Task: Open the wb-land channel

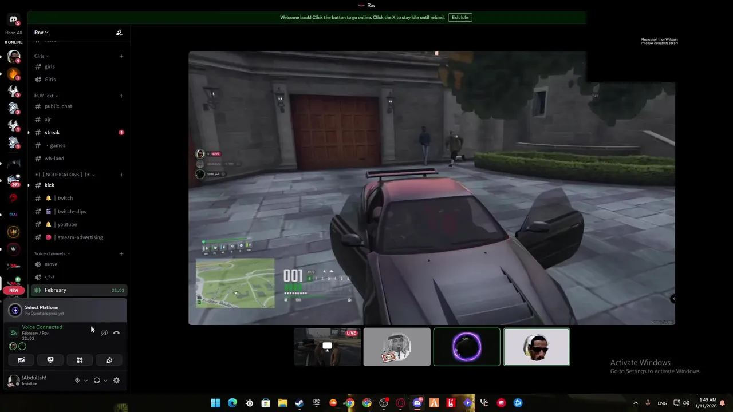Action: (79, 159)
